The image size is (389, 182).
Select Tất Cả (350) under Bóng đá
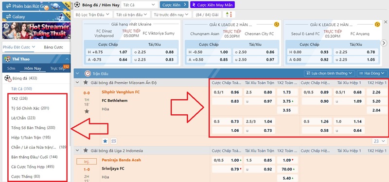[21, 89]
